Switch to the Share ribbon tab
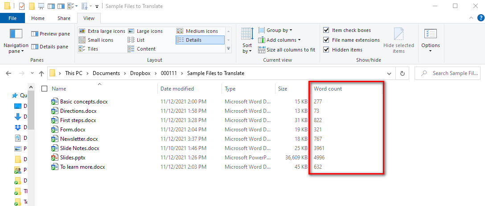The image size is (485, 206). click(x=64, y=18)
